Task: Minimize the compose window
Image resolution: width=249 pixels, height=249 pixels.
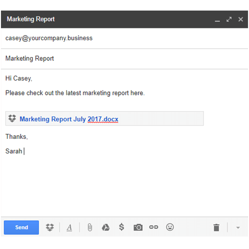Action: click(x=217, y=21)
